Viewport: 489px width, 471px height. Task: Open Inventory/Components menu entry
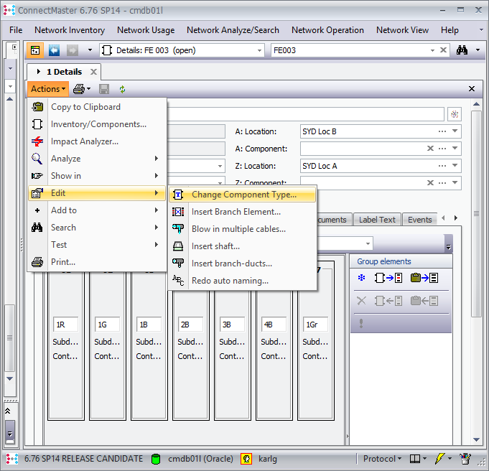point(97,124)
